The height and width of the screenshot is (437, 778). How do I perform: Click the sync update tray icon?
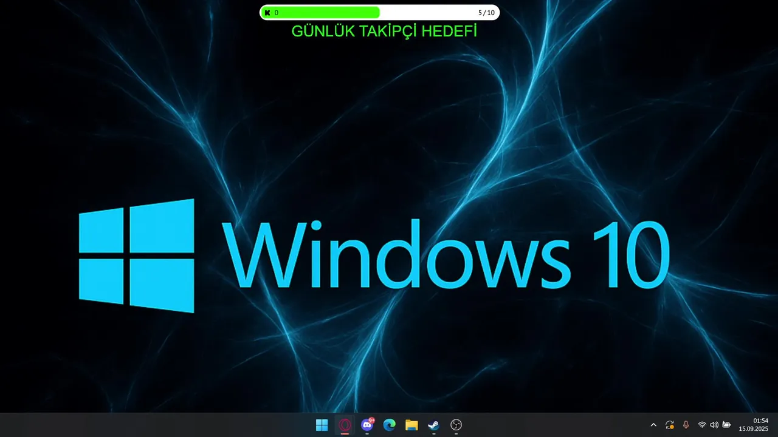click(x=670, y=425)
